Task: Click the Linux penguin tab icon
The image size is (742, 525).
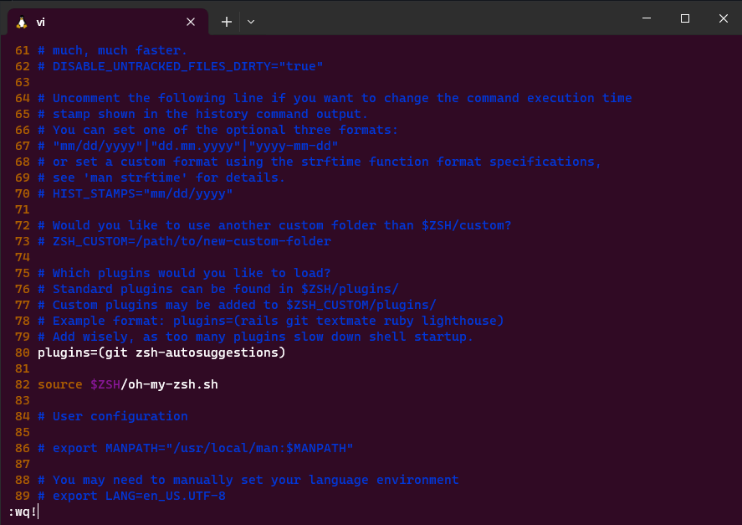Action: click(21, 23)
